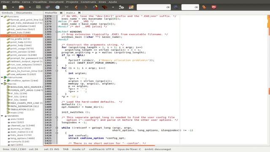Open the Ajuda menu

click(113, 2)
